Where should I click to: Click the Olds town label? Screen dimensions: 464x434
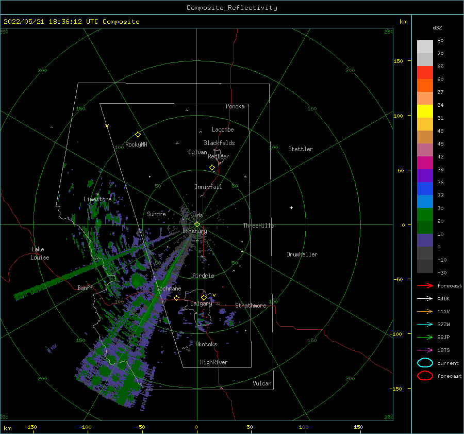pos(196,215)
